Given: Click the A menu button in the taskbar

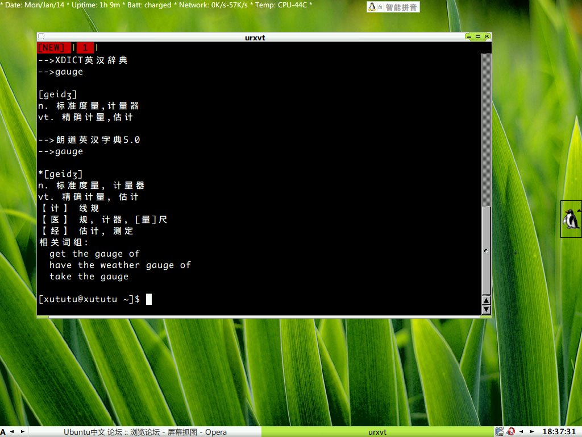Looking at the screenshot, I should point(3,432).
